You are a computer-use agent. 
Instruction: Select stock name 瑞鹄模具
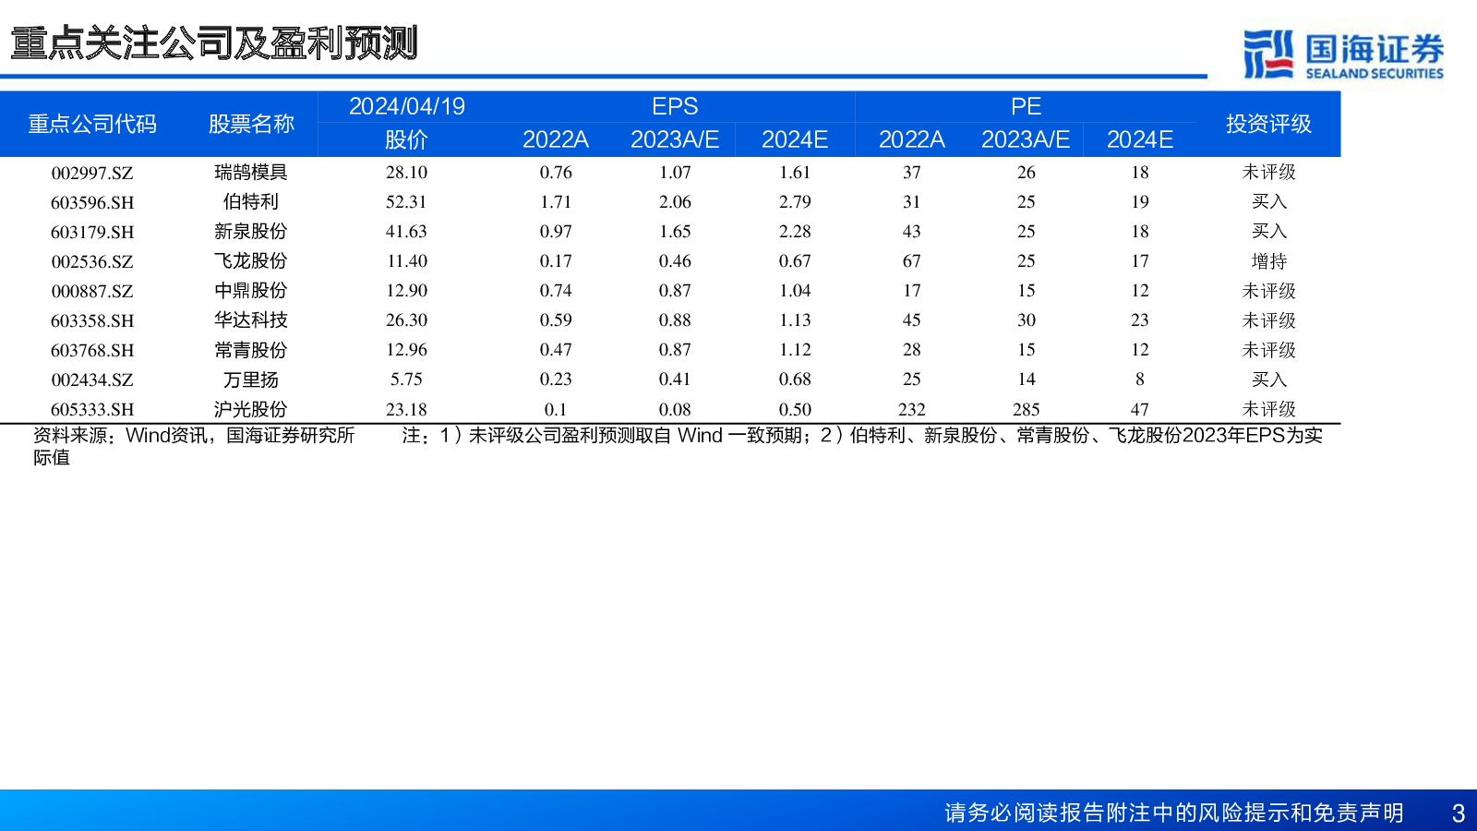pyautogui.click(x=251, y=173)
